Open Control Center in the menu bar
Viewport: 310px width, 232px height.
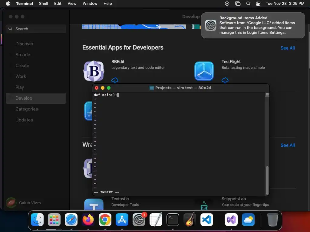pos(258,4)
